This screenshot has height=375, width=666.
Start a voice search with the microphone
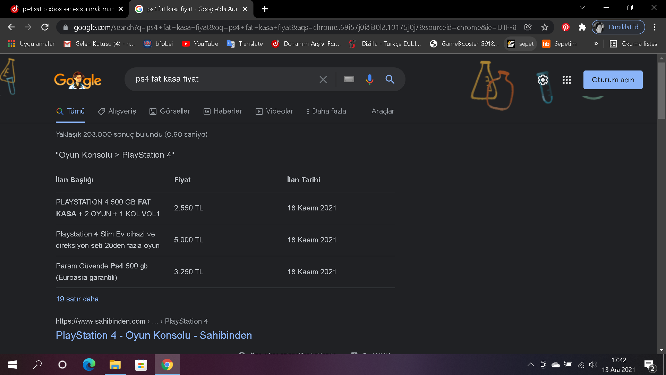pyautogui.click(x=370, y=80)
